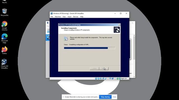Open Recycle Bin desktop icon
Screen dimensions: 179x100
point(4,12)
